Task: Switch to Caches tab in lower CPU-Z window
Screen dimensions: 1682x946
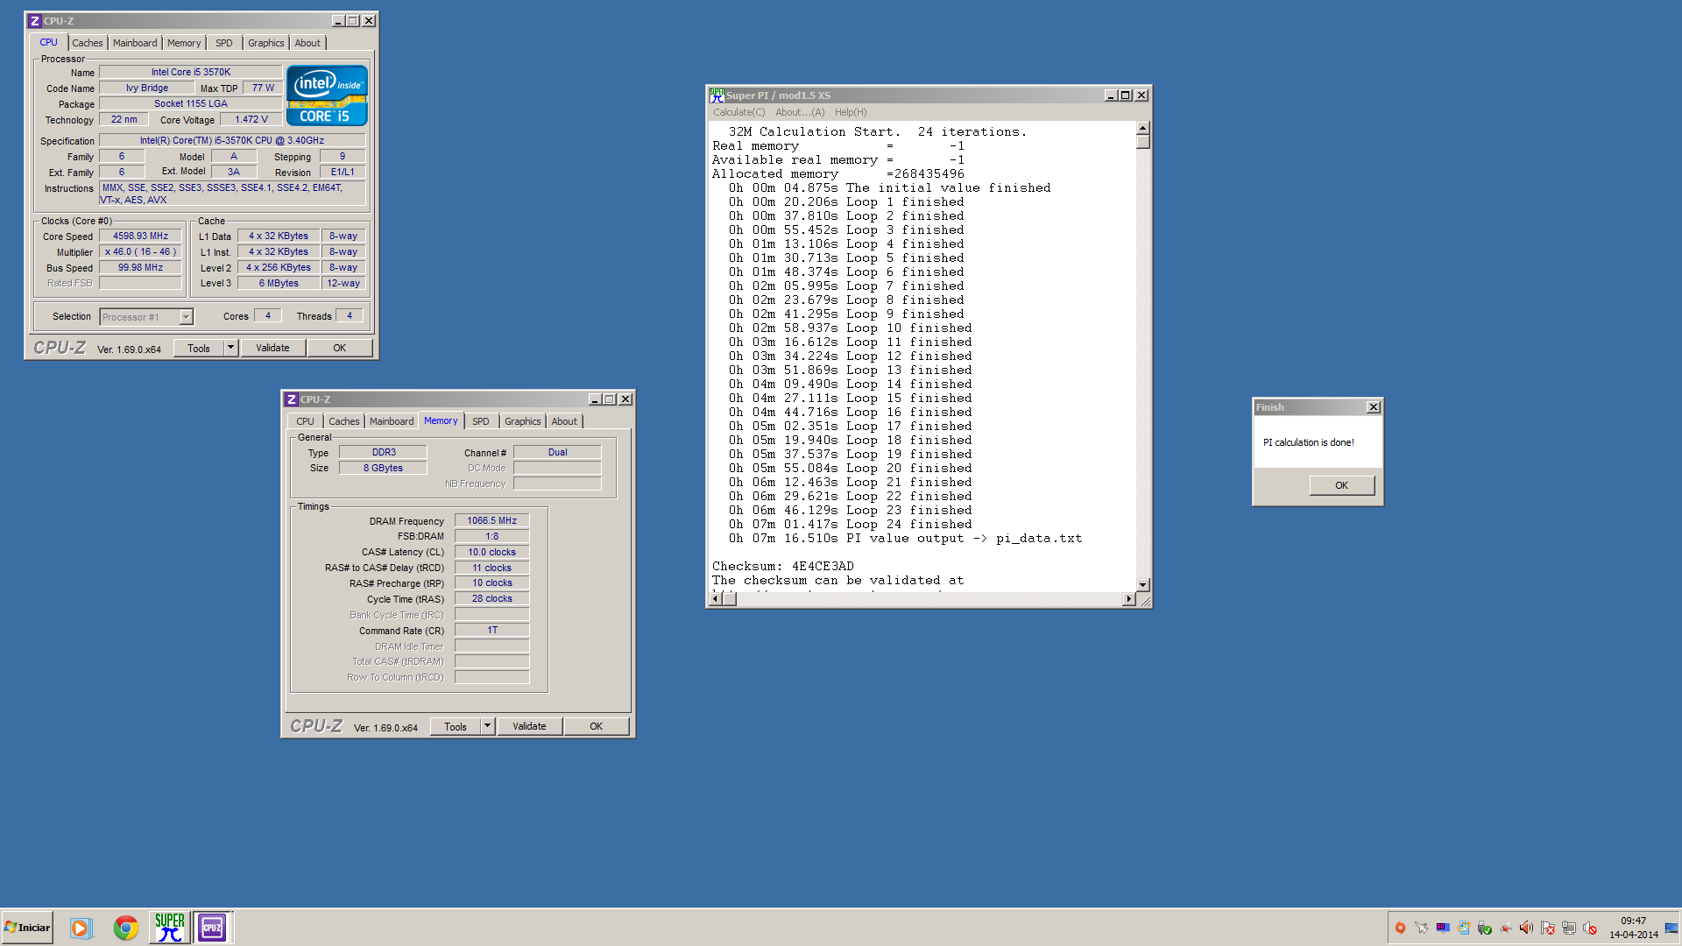Action: pyautogui.click(x=344, y=421)
